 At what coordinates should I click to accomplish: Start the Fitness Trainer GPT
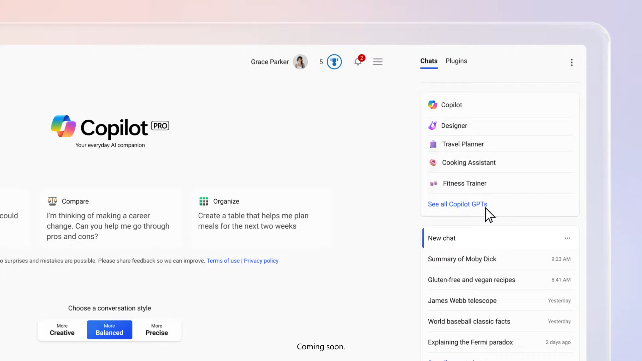click(464, 184)
